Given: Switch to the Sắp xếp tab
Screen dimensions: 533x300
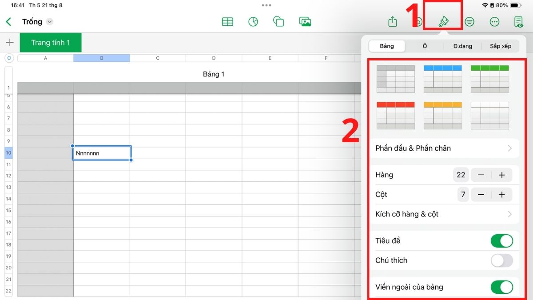Looking at the screenshot, I should click(x=501, y=46).
